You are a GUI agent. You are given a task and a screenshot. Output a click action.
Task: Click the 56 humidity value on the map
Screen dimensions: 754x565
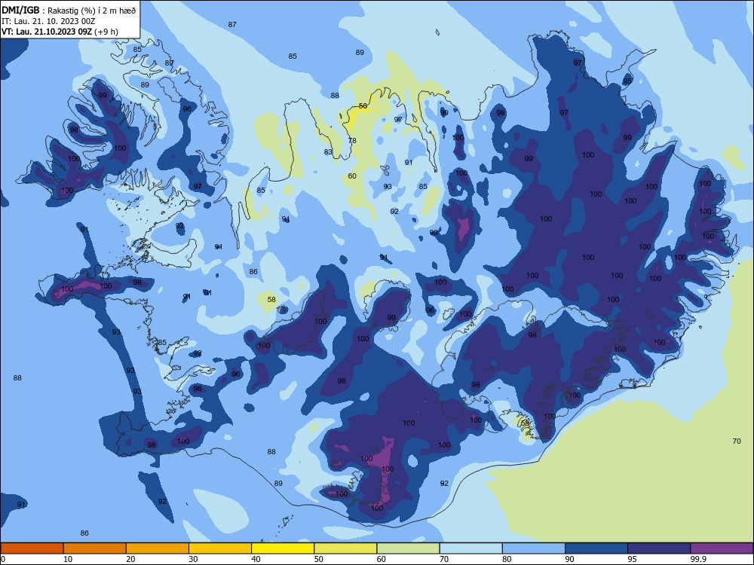[x=363, y=105]
